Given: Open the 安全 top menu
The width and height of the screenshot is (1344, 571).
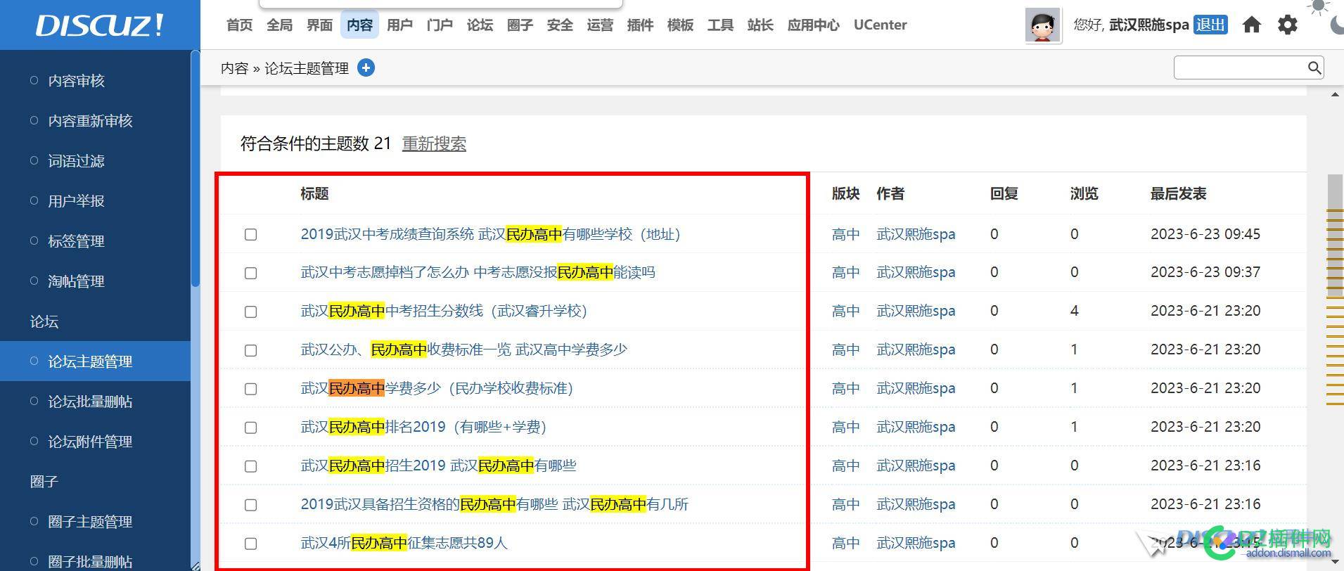Looking at the screenshot, I should (x=560, y=25).
